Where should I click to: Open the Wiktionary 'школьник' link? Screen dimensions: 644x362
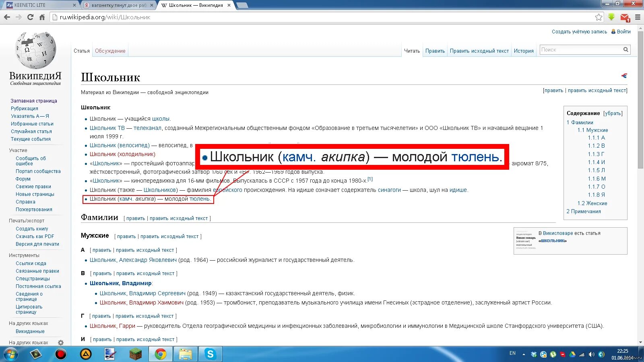(553, 241)
